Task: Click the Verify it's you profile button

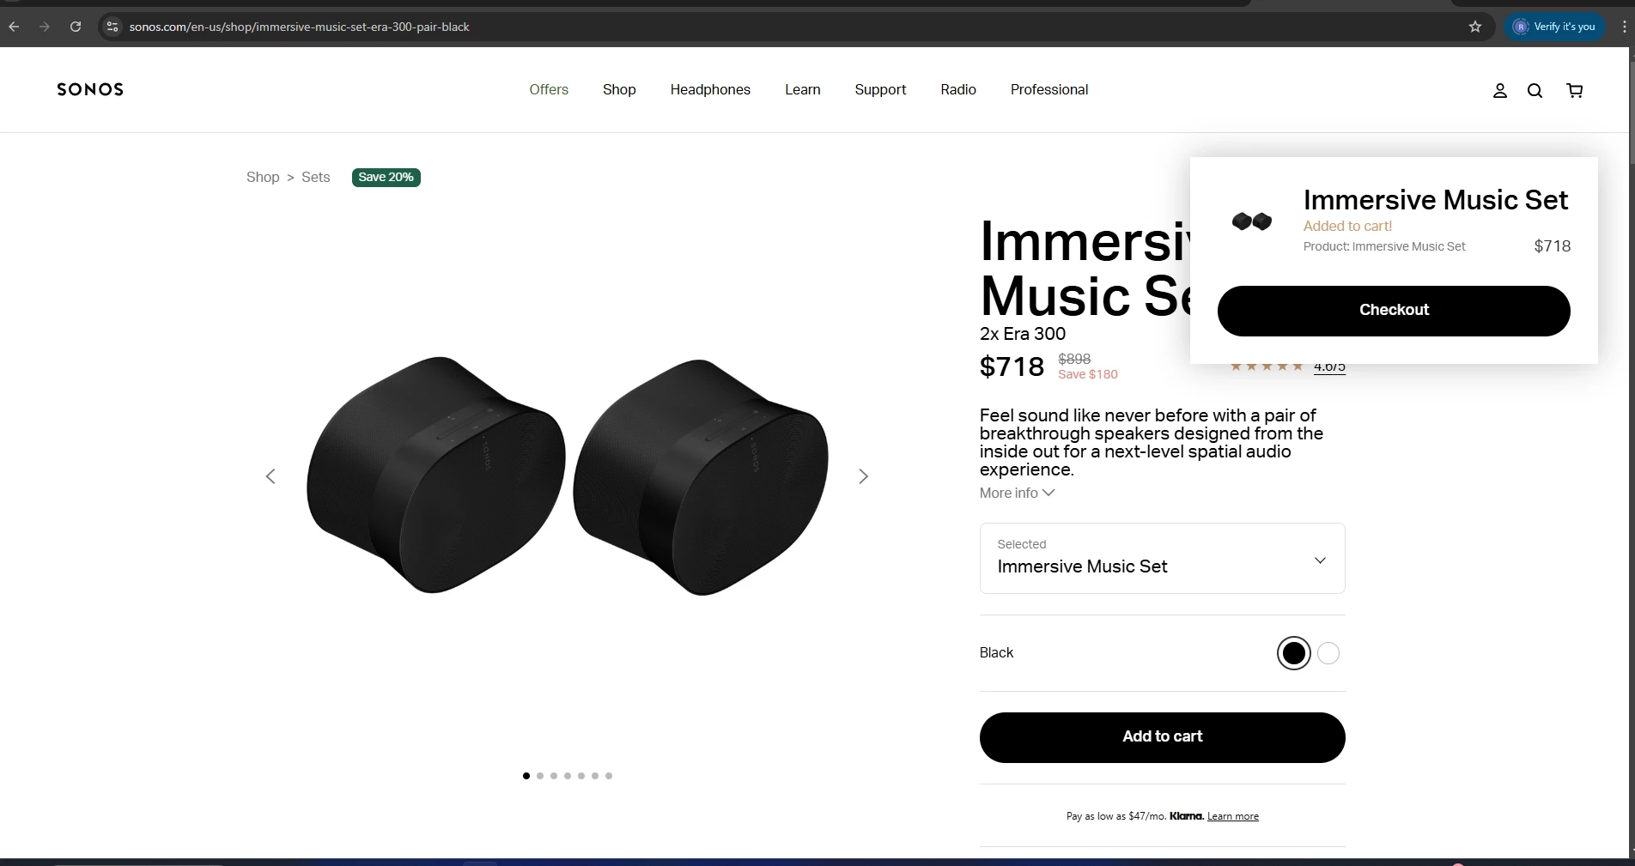Action: (x=1554, y=27)
